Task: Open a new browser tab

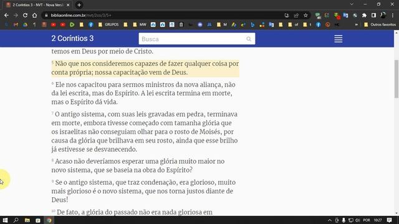Action: tap(79, 5)
